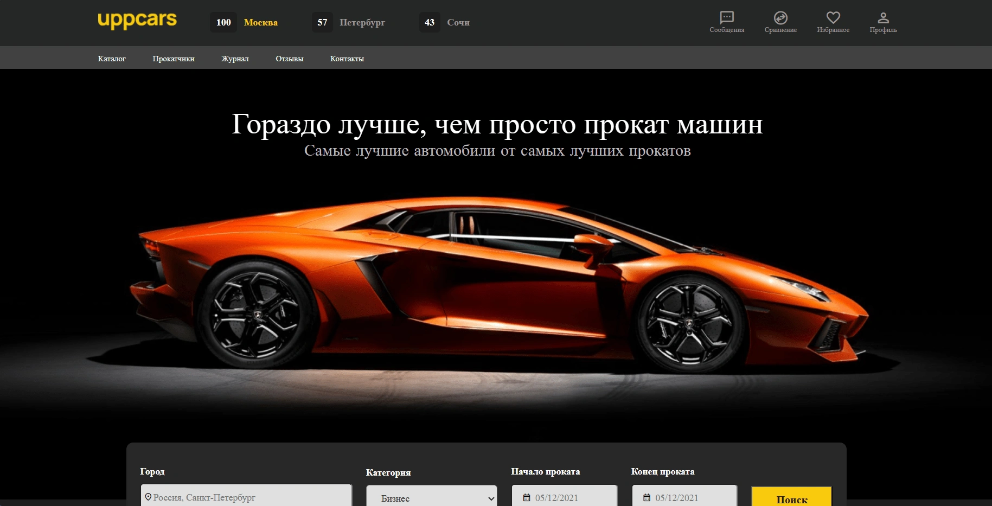Click the uppcars logo
Viewport: 992px width, 506px height.
(137, 20)
